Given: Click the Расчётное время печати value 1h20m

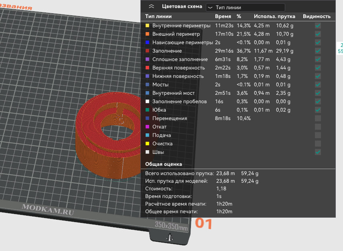Looking at the screenshot, I should 224,204.
